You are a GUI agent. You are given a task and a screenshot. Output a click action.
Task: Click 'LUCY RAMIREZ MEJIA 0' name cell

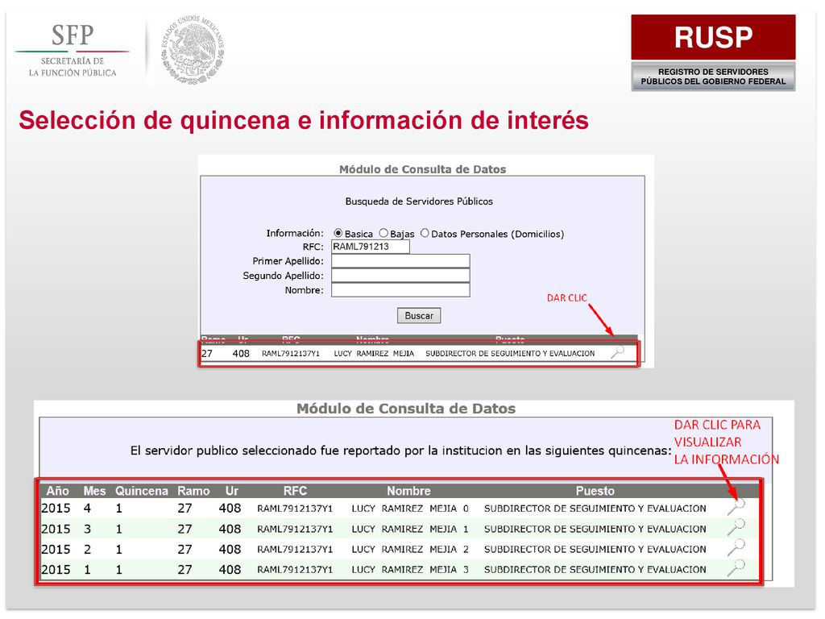tap(410, 509)
